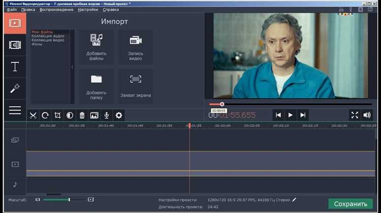This screenshot has height=213, width=381.
Task: Click the video preview image
Action: point(291,56)
